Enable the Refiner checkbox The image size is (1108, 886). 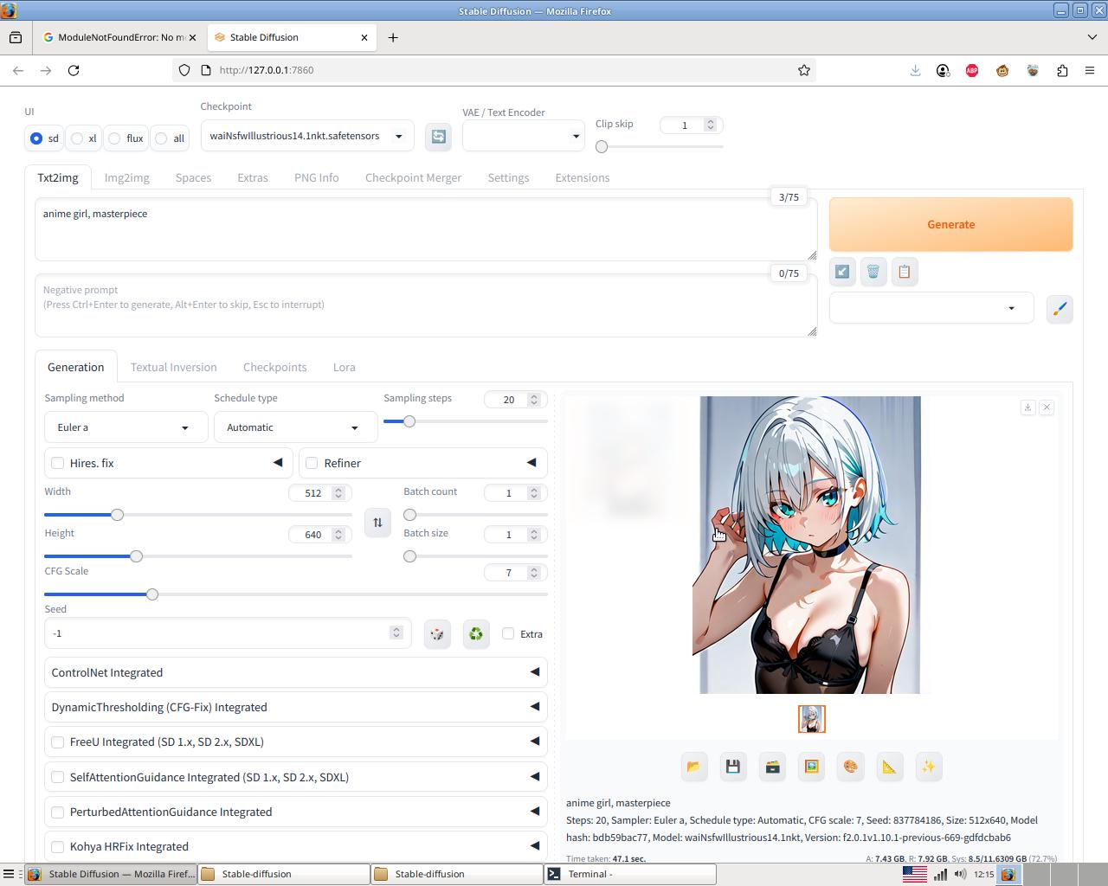coord(312,464)
